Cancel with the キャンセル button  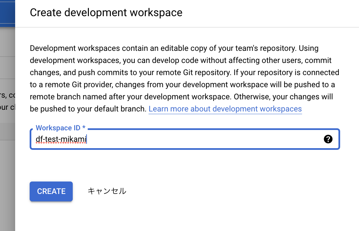click(x=107, y=191)
